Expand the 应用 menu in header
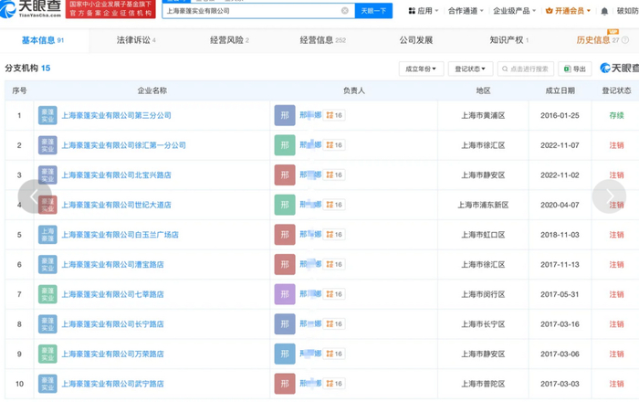Screen dimensions: 639x402 (x=424, y=11)
